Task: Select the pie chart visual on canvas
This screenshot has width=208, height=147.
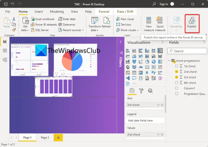Action: tap(75, 60)
